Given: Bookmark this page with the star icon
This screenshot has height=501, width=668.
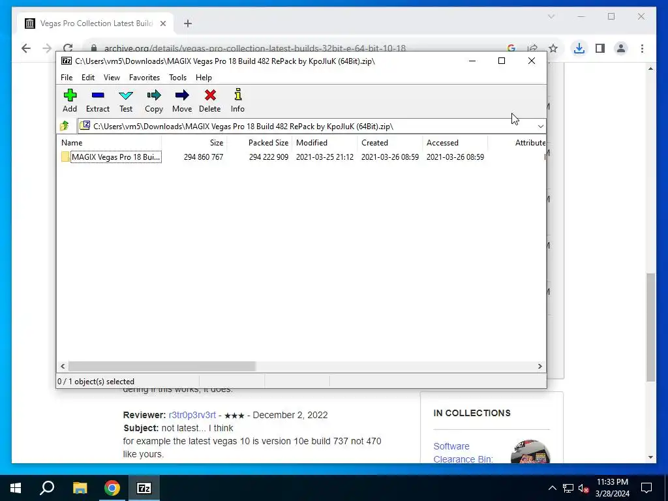Looking at the screenshot, I should coord(553,48).
